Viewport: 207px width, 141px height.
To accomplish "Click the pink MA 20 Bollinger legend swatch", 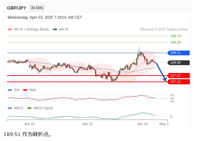I will point(10,29).
